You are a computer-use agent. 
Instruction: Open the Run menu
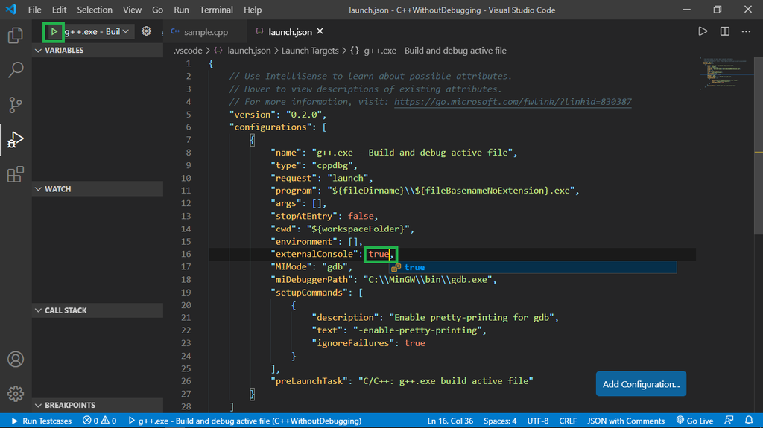pos(181,10)
